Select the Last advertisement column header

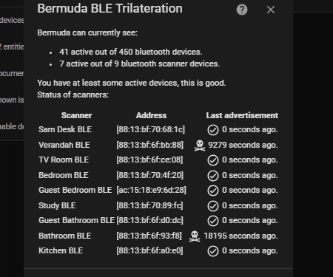click(242, 115)
